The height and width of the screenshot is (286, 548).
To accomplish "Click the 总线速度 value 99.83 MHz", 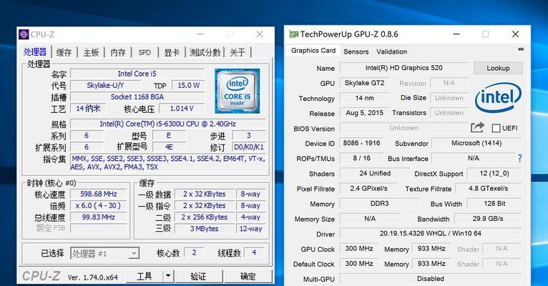I will [x=99, y=217].
